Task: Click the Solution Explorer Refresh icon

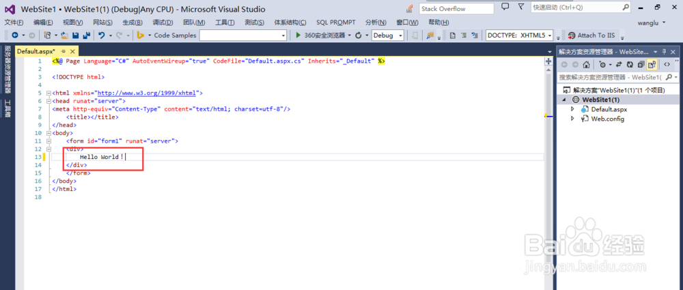Action: coord(630,65)
